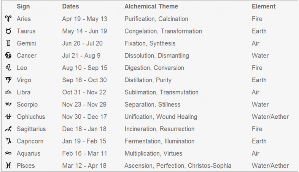Click the Sign column header
The width and height of the screenshot is (299, 172).
pos(23,6)
